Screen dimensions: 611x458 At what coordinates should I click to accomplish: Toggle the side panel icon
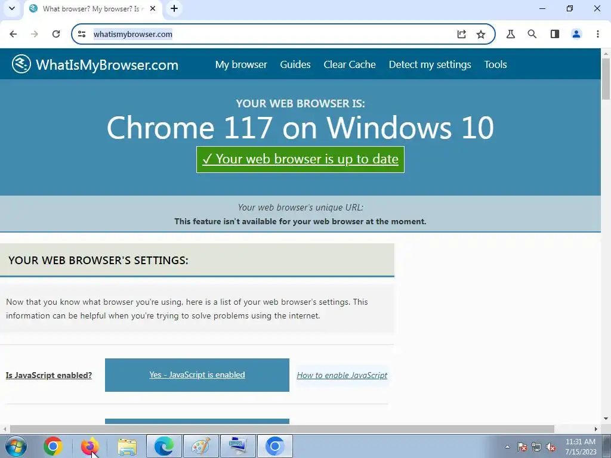(555, 34)
